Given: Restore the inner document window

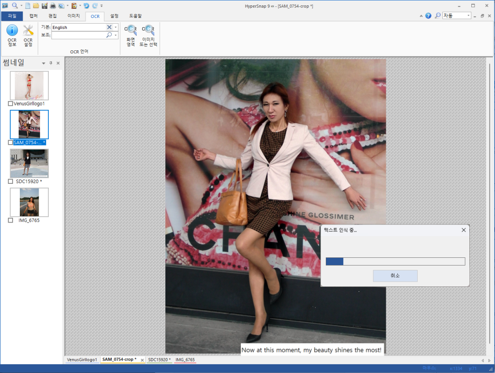Looking at the screenshot, I should tap(482, 16).
